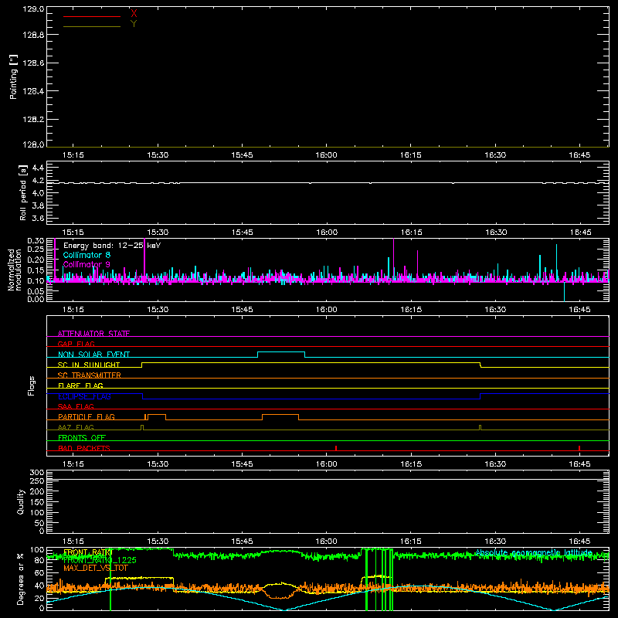Click the Normalized modulation axis title
618x618 pixels.
point(15,270)
